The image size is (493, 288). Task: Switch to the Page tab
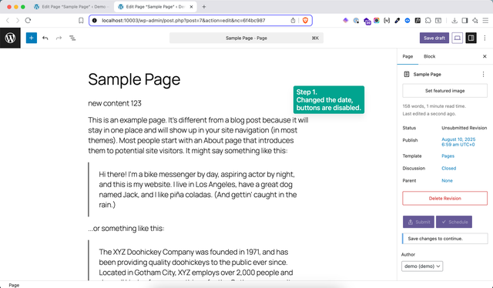coord(407,56)
